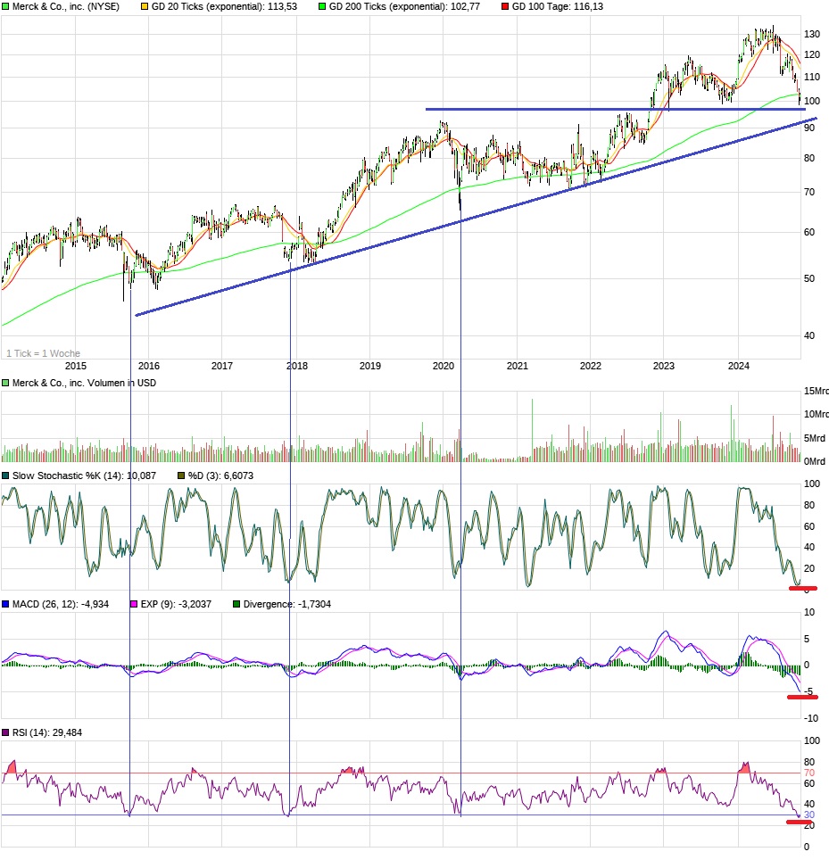This screenshot has width=829, height=860.
Task: Click the purple RSI (14) legend swatch
Action: (x=5, y=732)
